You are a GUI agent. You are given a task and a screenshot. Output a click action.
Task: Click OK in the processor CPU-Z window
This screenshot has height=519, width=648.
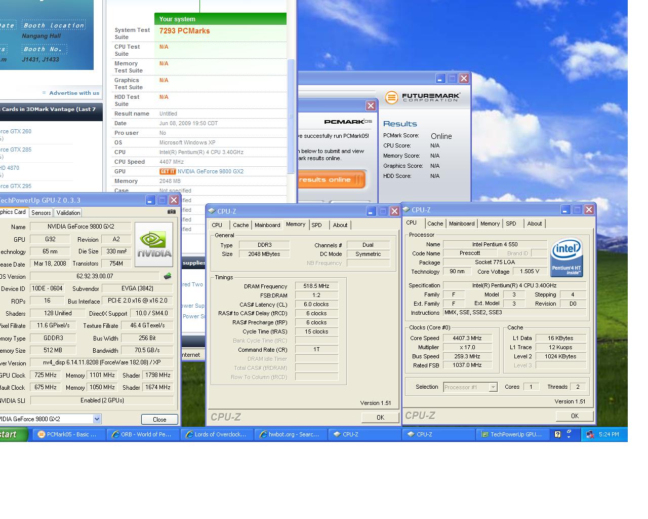[575, 416]
